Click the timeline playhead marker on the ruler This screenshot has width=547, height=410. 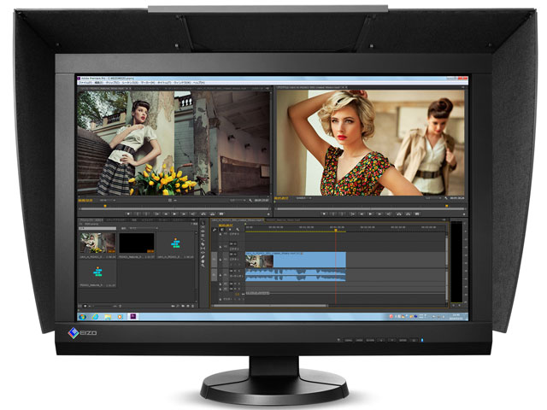pyautogui.click(x=336, y=229)
